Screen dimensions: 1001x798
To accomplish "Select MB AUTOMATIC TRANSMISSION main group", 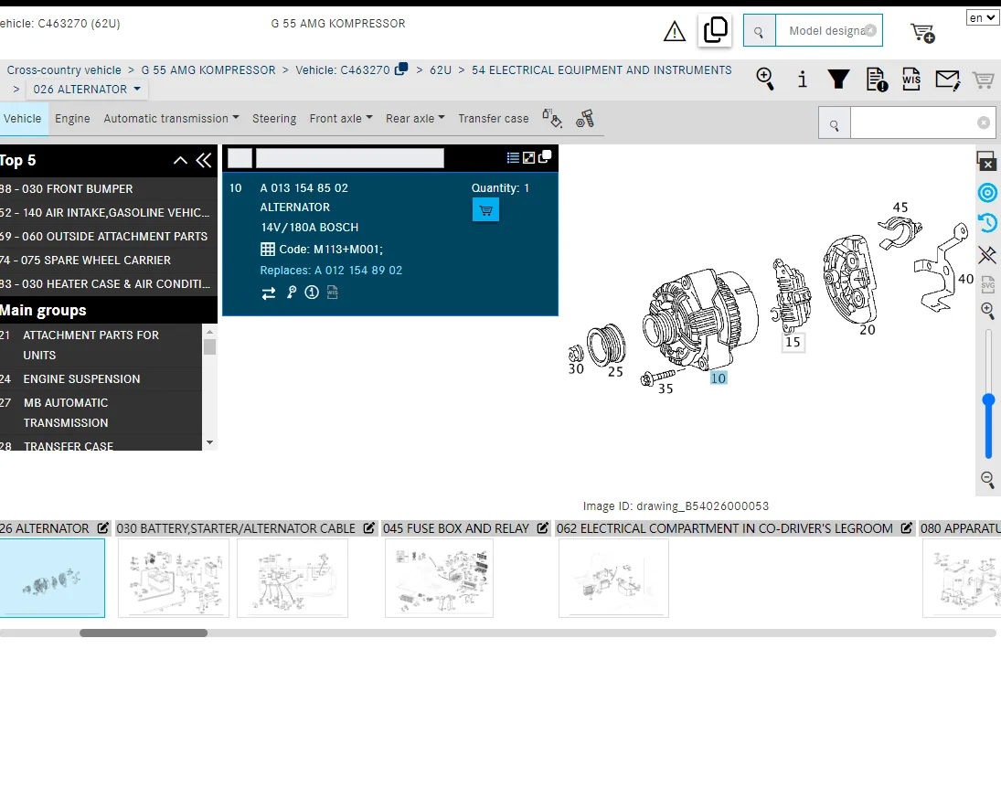I will (101, 413).
